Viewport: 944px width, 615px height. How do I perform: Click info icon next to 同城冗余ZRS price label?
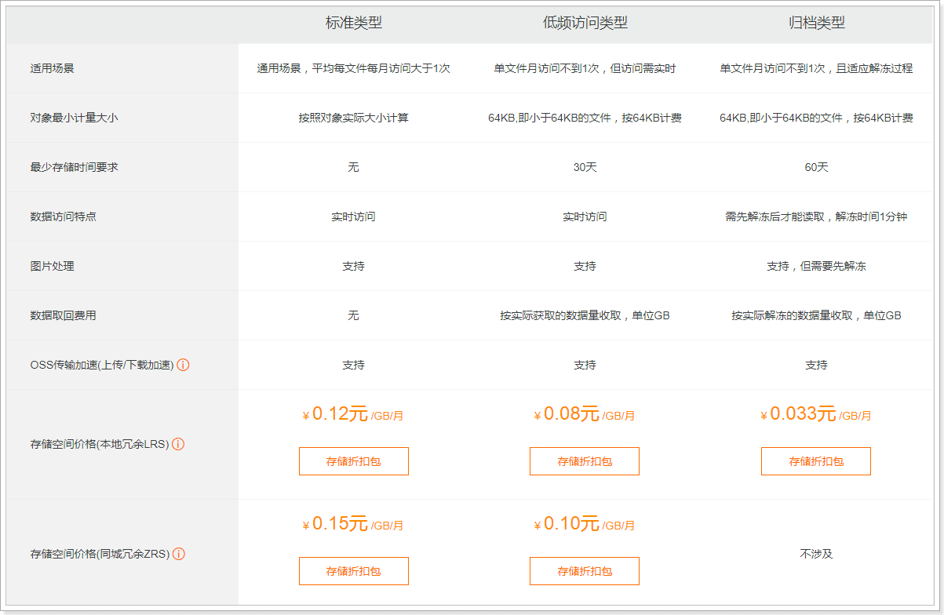coord(179,554)
